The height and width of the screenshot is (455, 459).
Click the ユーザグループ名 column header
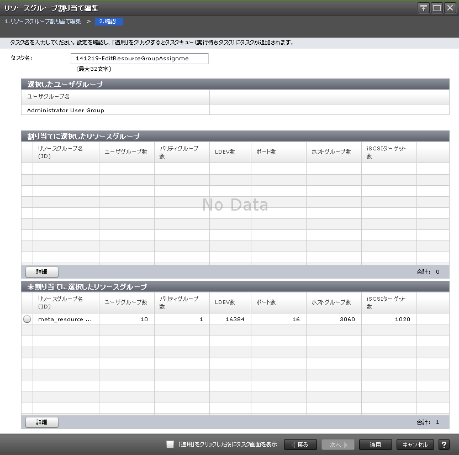click(115, 97)
